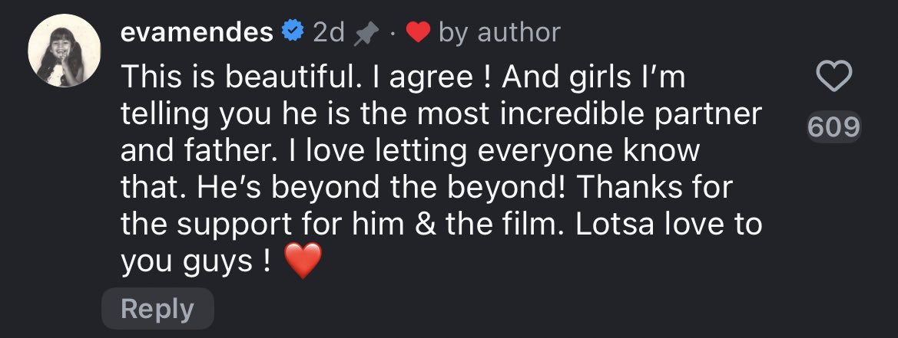Click "and father" in the comment

point(192,151)
